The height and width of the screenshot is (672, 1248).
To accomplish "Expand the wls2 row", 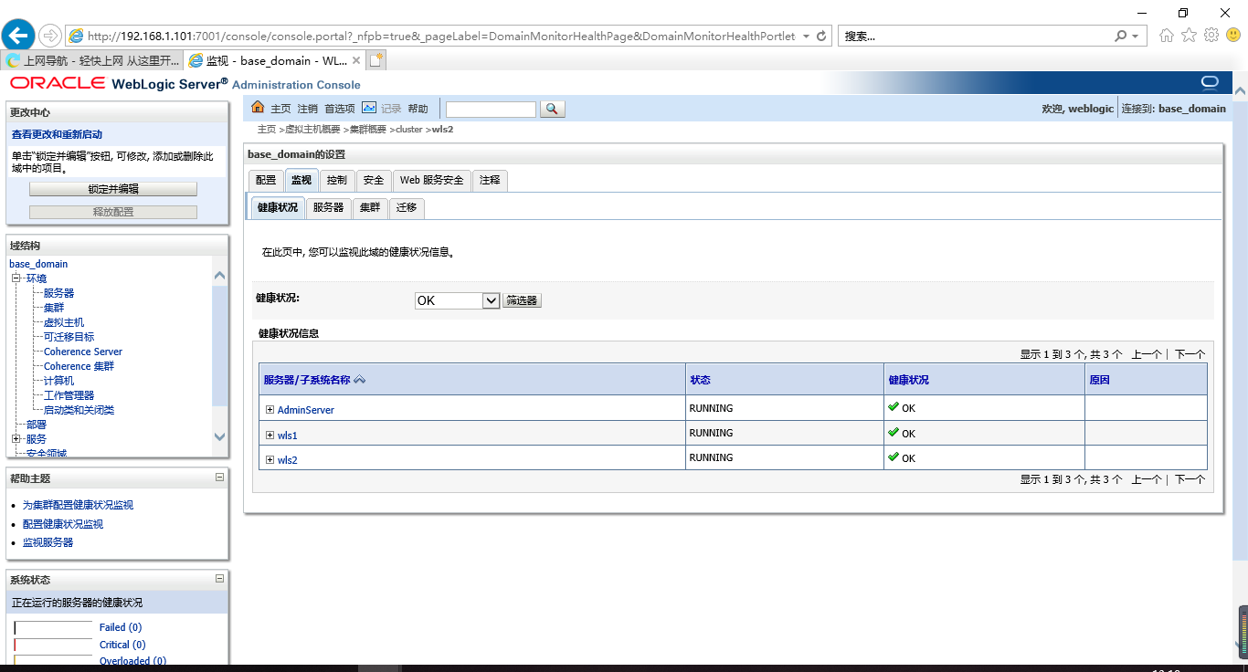I will click(270, 459).
